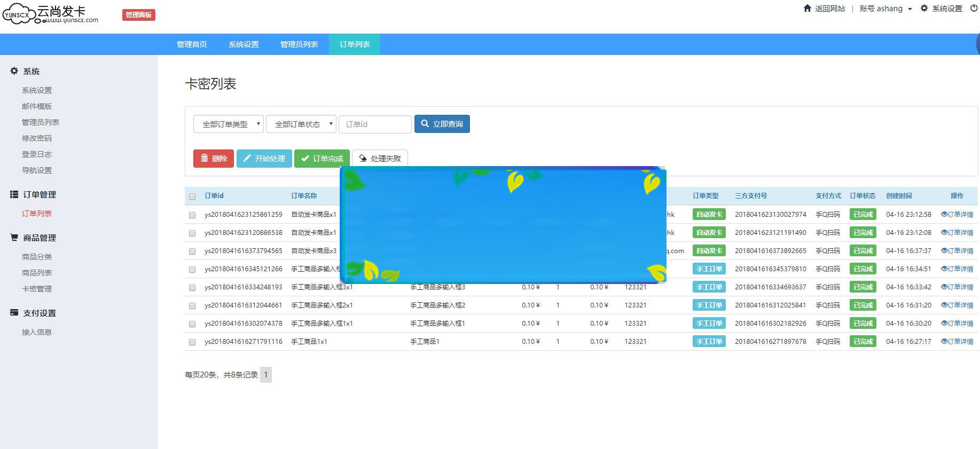Click the eraser icon on 处理失败 button

click(363, 158)
